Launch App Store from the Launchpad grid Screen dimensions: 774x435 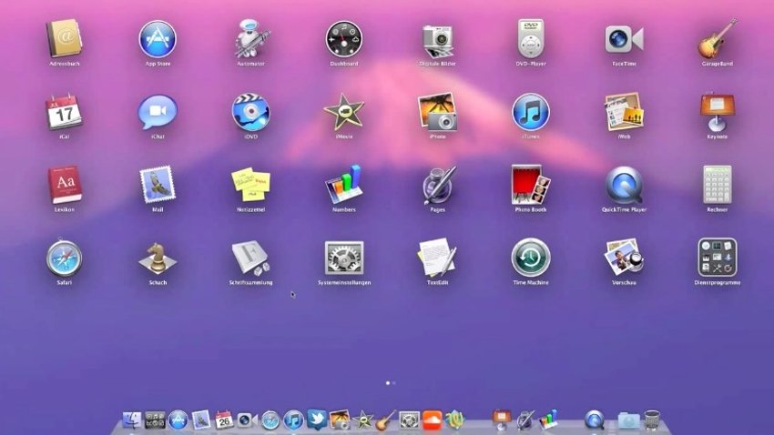(158, 39)
